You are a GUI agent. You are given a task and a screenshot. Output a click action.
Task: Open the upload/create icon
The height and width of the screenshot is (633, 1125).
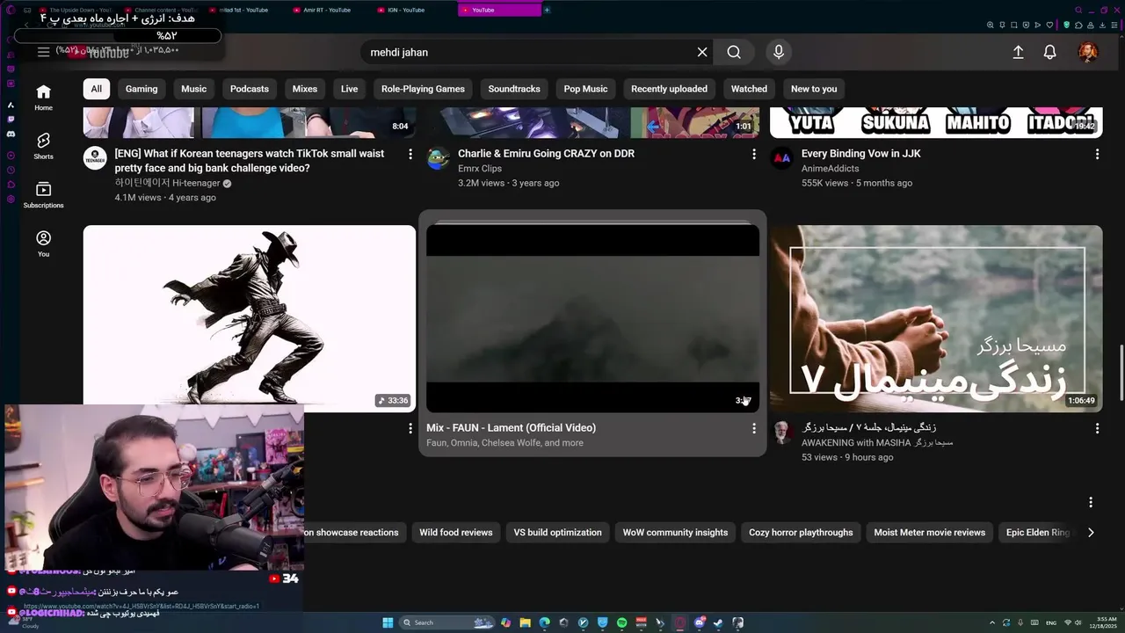1018,52
